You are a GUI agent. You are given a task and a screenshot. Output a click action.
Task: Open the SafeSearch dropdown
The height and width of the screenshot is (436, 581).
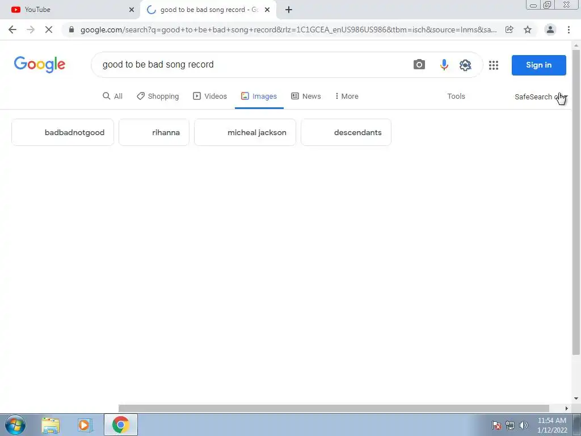[541, 97]
